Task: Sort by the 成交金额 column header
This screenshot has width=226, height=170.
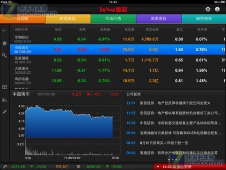Action: pos(152,30)
